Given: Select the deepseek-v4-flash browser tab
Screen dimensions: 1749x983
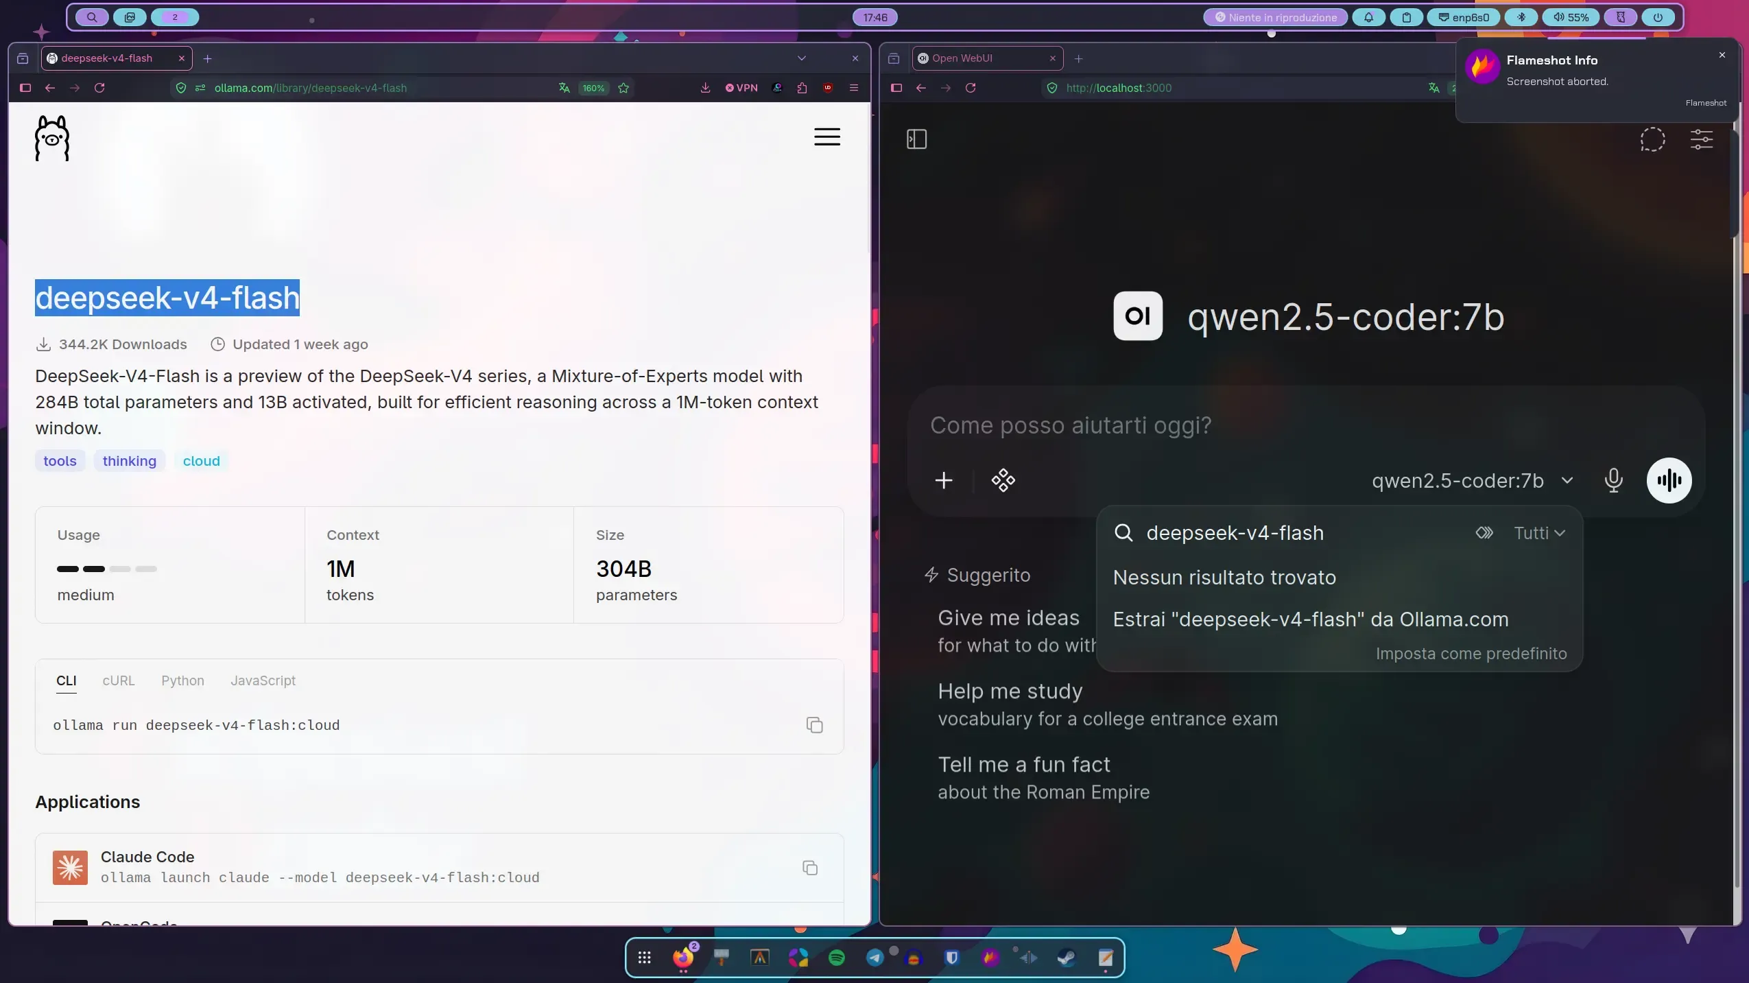Looking at the screenshot, I should 117,58.
